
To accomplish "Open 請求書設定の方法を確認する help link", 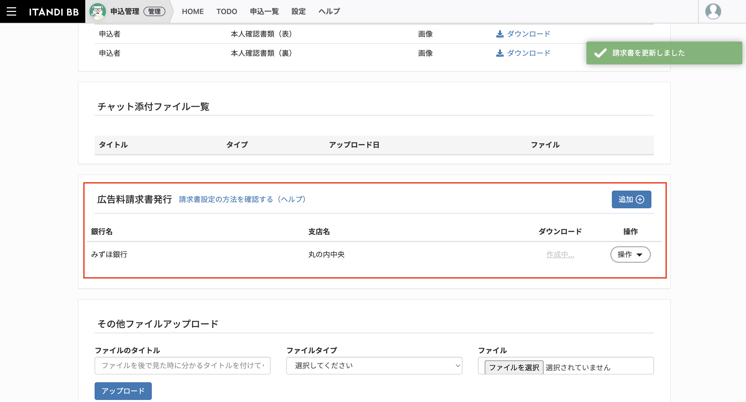I will (243, 199).
